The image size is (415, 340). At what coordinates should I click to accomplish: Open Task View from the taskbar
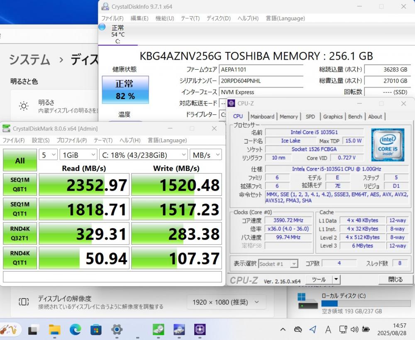point(33,330)
